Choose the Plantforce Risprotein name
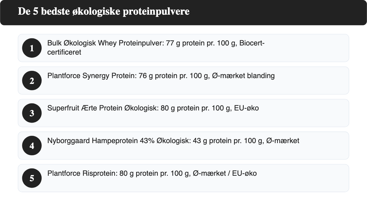 tap(81, 174)
